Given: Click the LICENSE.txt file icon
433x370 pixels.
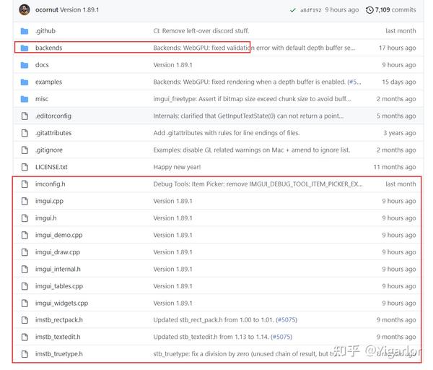Looking at the screenshot, I should [24, 167].
